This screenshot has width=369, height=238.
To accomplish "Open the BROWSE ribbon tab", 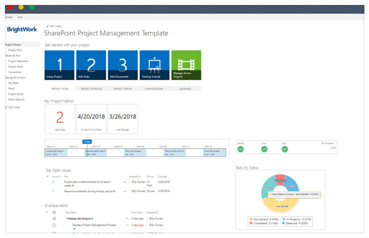I will pyautogui.click(x=9, y=17).
